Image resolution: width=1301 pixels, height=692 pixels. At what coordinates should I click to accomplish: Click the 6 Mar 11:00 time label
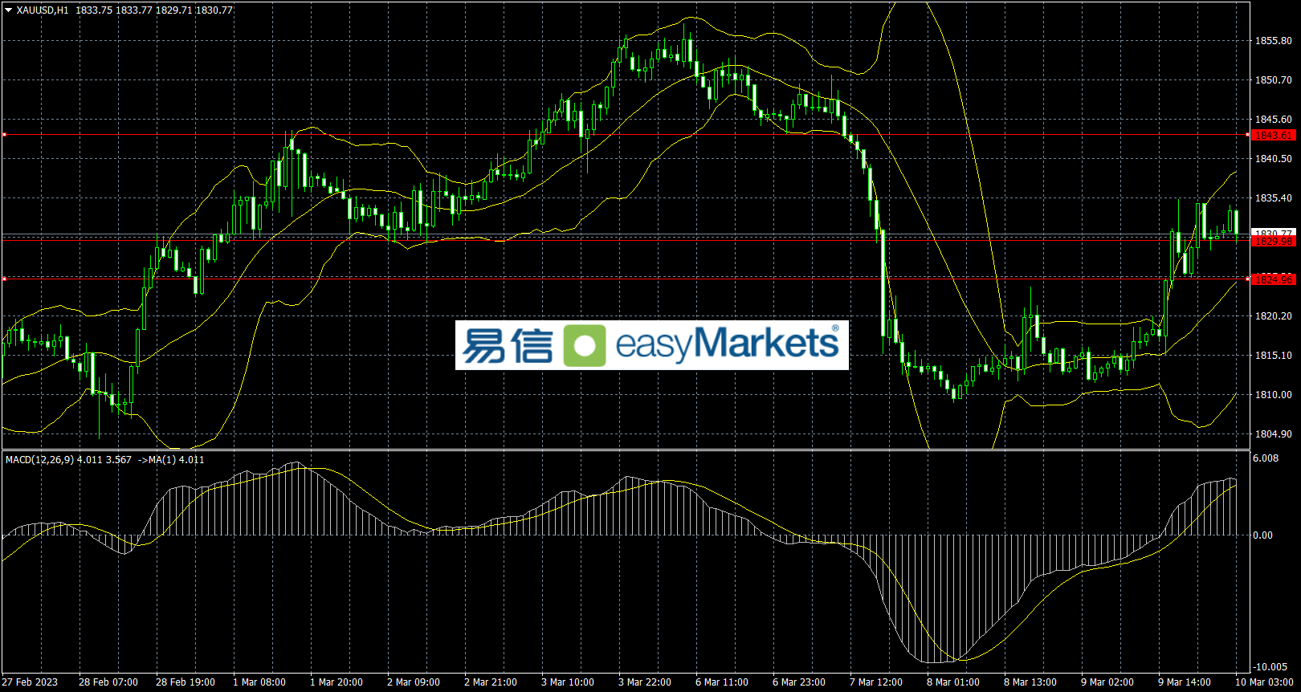pos(722,682)
